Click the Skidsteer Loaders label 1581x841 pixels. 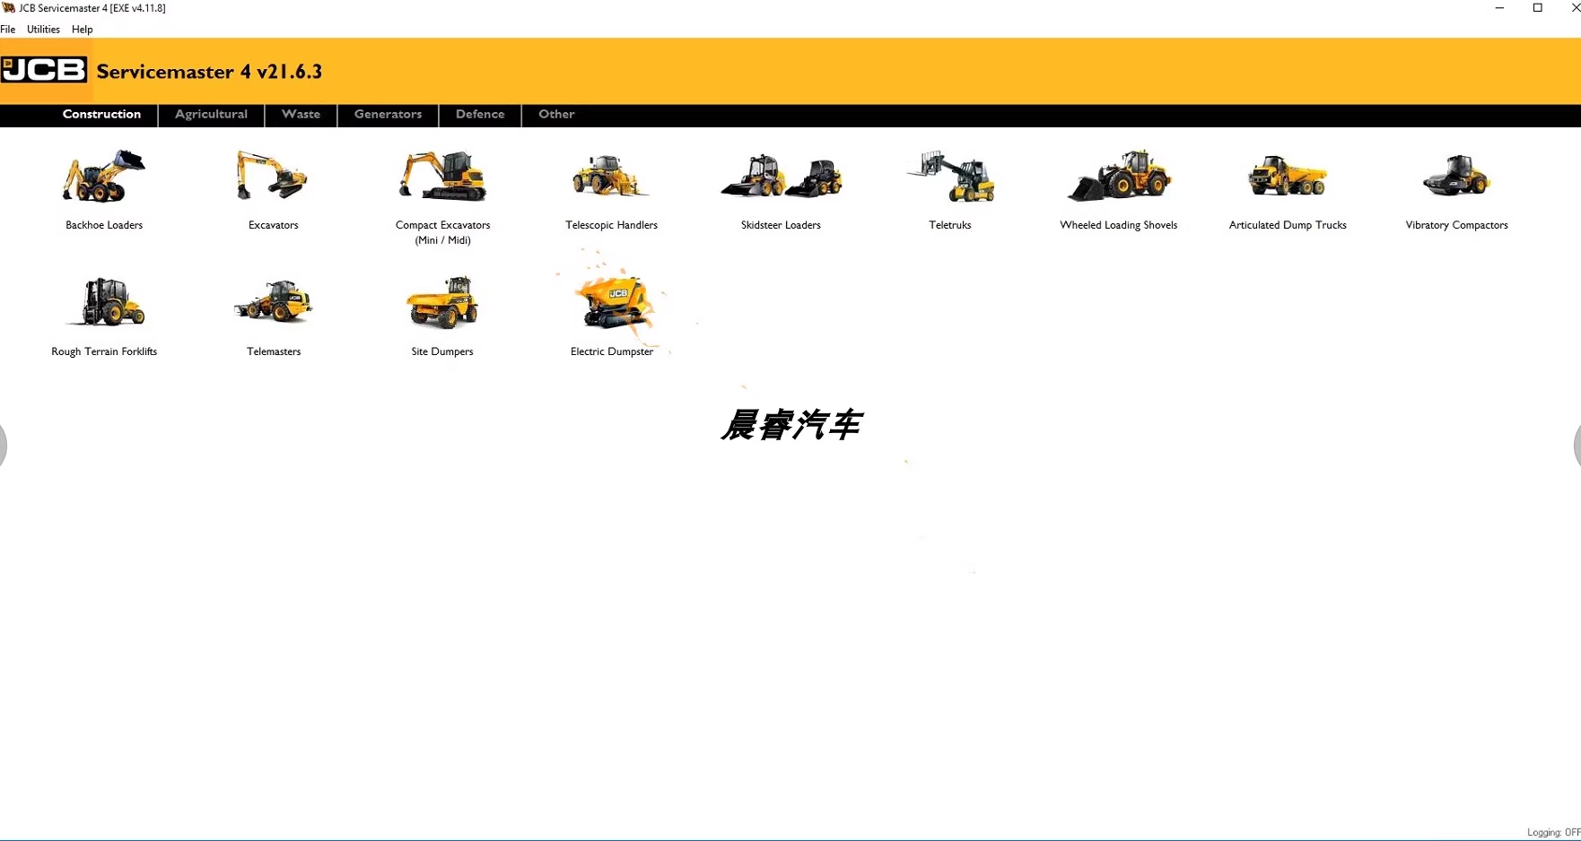pyautogui.click(x=781, y=225)
